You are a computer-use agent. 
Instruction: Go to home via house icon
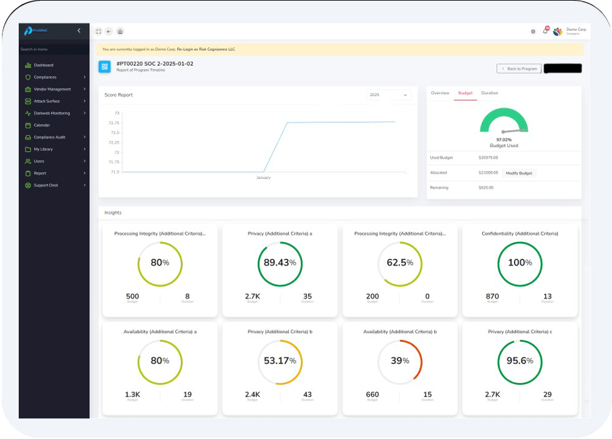[120, 31]
